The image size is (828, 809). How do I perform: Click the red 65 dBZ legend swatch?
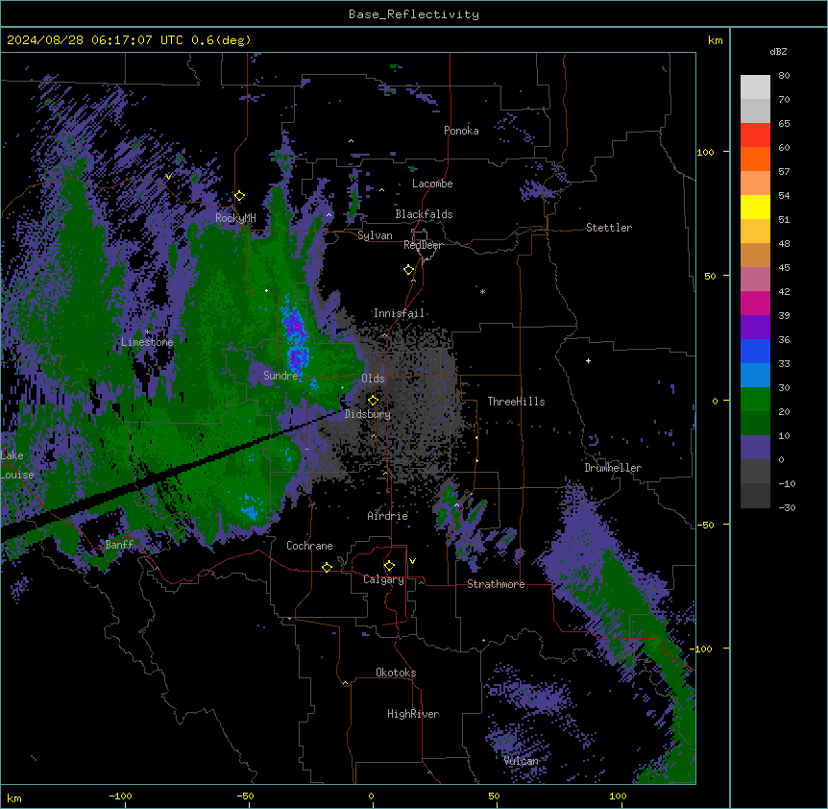pyautogui.click(x=755, y=135)
